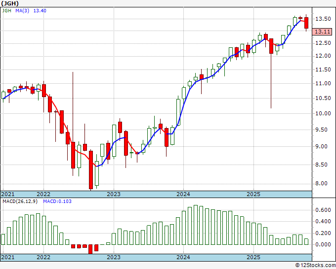Viewport: 336px width, 269px height.
Task: Click the MACD(26,12,9) indicator label
Action: (20, 202)
